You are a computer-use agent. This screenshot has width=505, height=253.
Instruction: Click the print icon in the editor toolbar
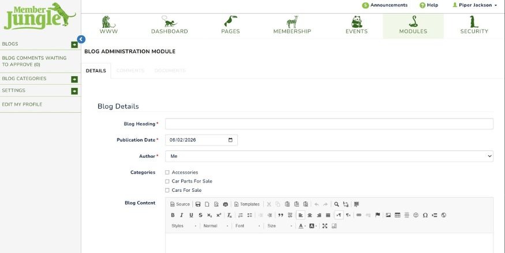click(x=226, y=204)
